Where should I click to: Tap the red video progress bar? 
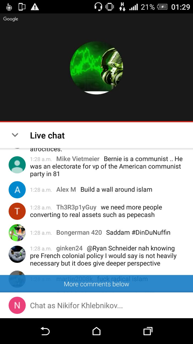(x=96, y=121)
